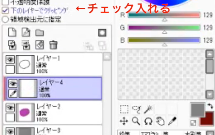Click the レイヤー4 blank thumbnail

tap(28, 88)
